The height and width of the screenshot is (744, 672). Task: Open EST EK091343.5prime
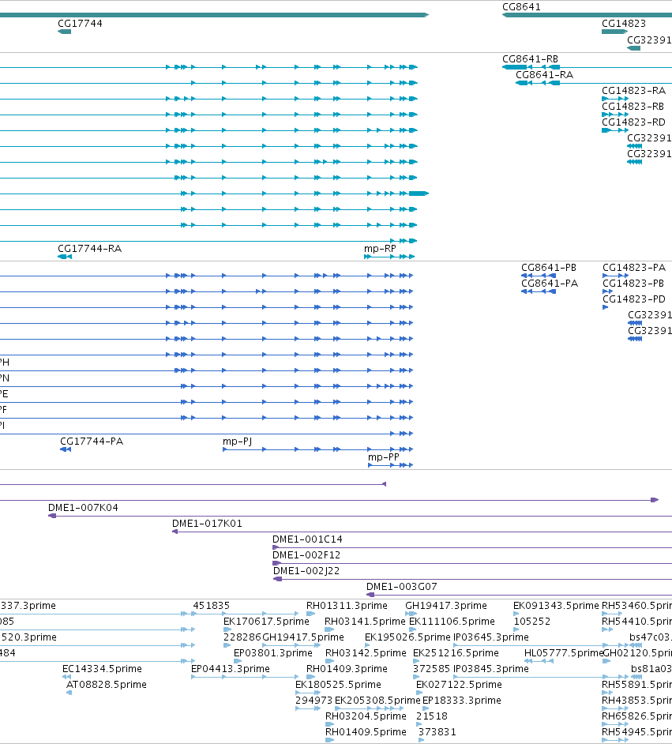click(x=556, y=606)
